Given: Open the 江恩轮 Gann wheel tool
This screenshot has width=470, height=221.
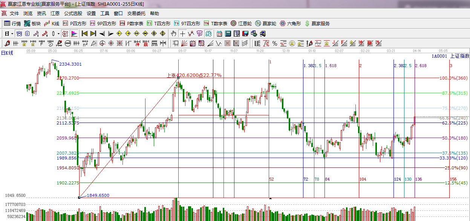Looking at the screenshot, I should coord(241,23).
